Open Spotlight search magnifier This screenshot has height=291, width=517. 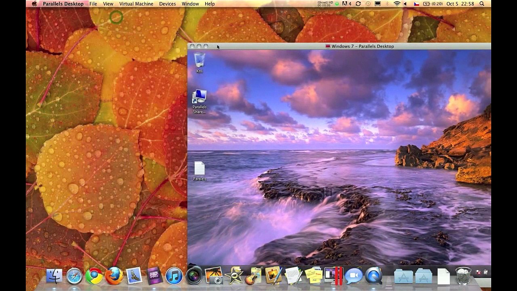[x=482, y=4]
